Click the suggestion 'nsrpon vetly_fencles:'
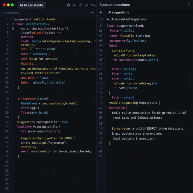This screenshot has width=193, height=193. click(128, 41)
